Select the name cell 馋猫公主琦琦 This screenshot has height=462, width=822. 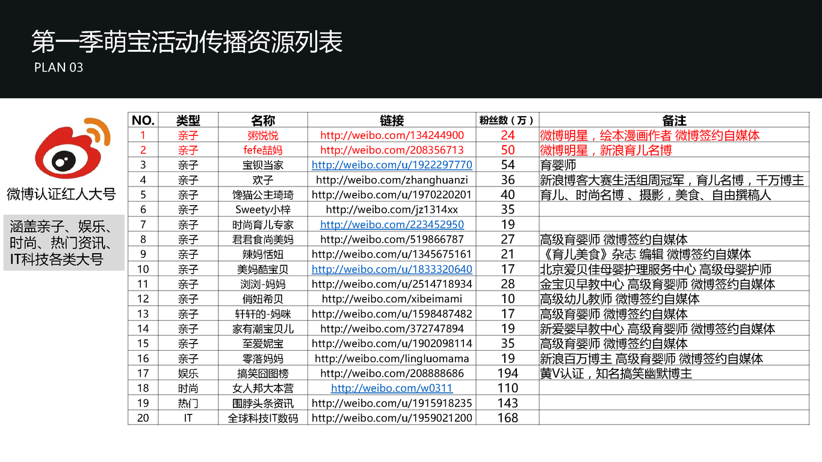pos(263,194)
